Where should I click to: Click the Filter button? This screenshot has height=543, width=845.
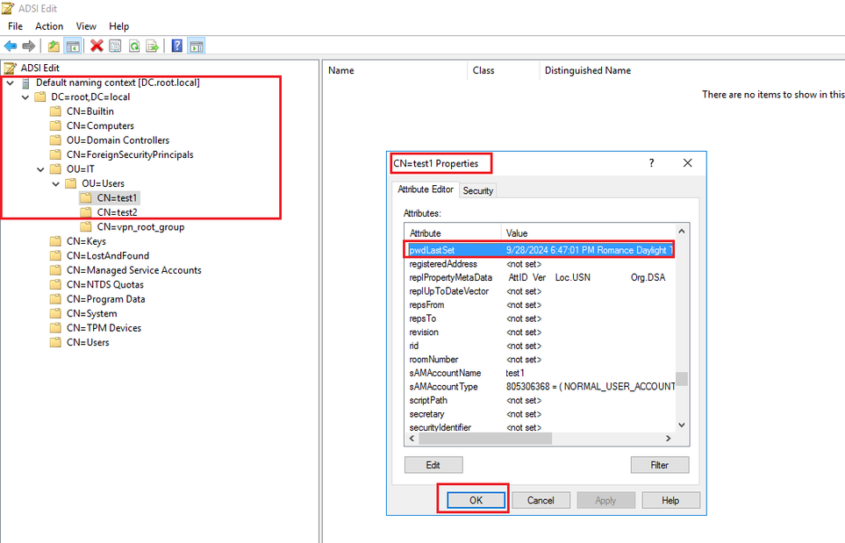click(x=660, y=465)
